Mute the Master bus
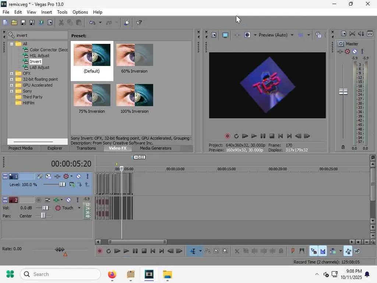Viewport: 377px width, 283px height. [355, 51]
